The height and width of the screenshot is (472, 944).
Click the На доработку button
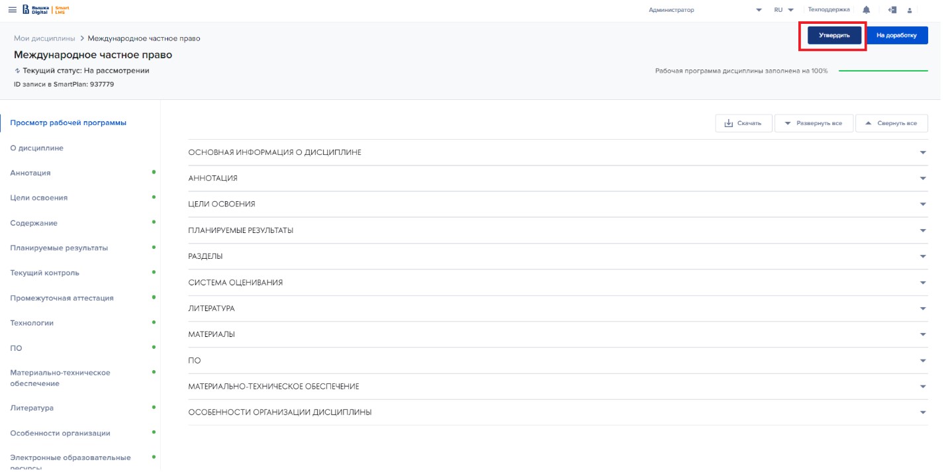(896, 35)
